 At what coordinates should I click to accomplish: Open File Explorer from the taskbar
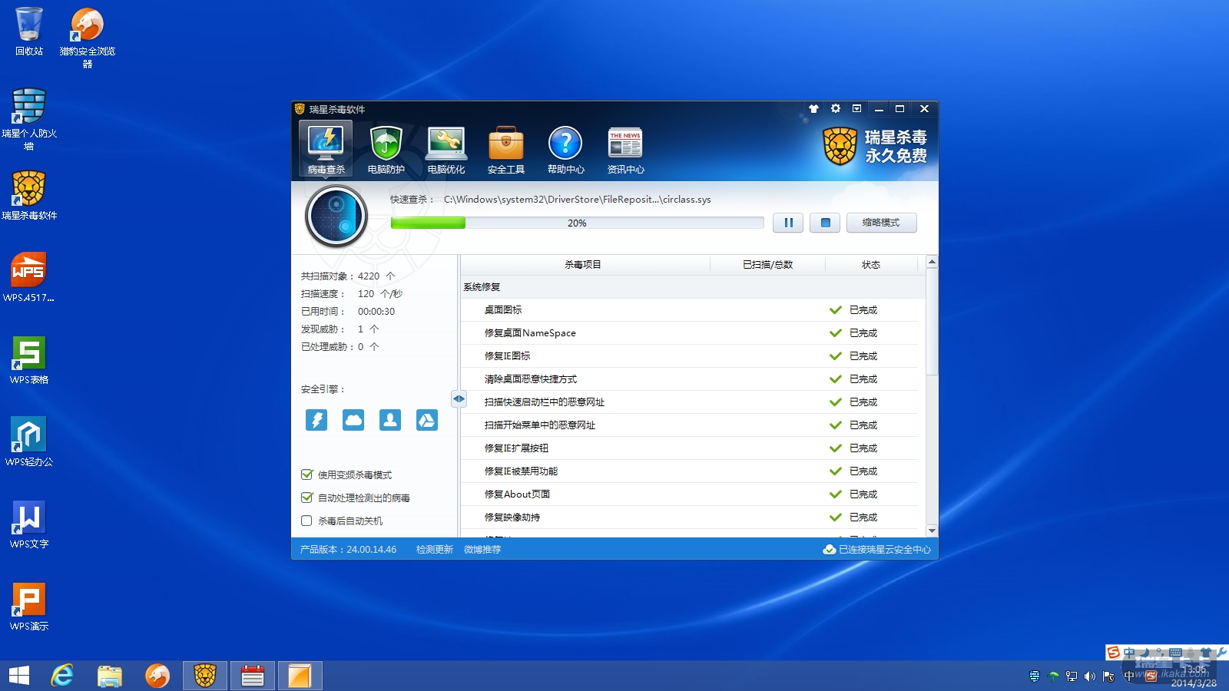coord(110,676)
